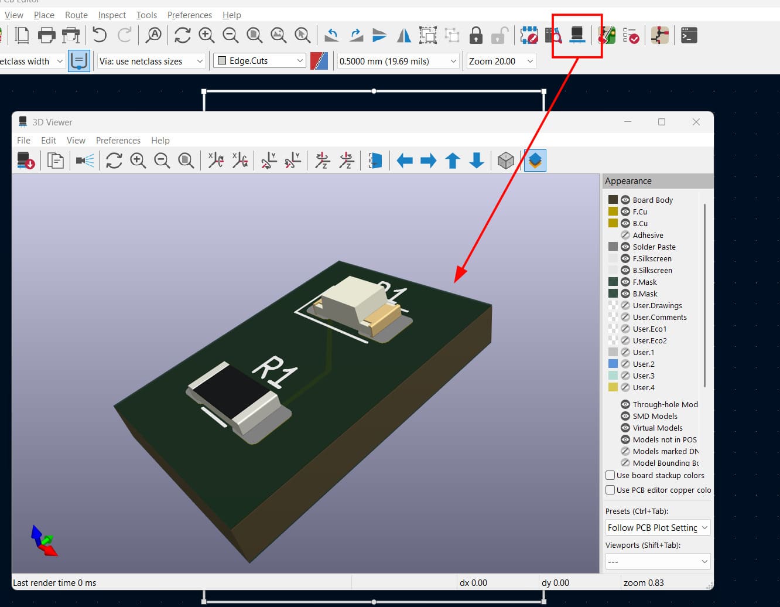Open the Route menu

coord(76,15)
